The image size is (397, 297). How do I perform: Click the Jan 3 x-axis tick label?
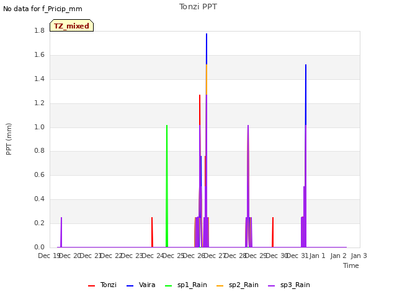click(x=359, y=256)
